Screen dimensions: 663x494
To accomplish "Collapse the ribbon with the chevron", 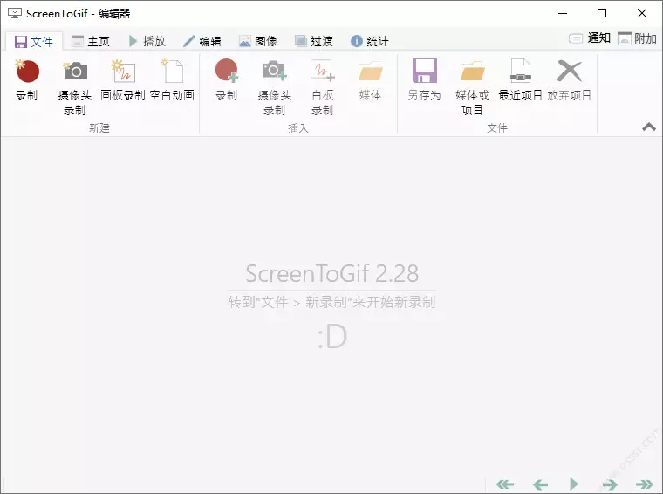I will (x=649, y=127).
